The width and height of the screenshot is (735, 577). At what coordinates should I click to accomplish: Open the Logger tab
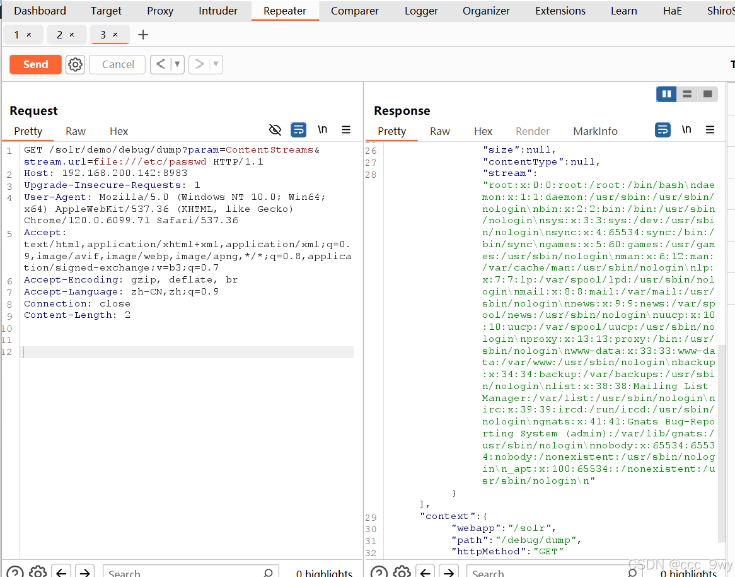point(421,11)
